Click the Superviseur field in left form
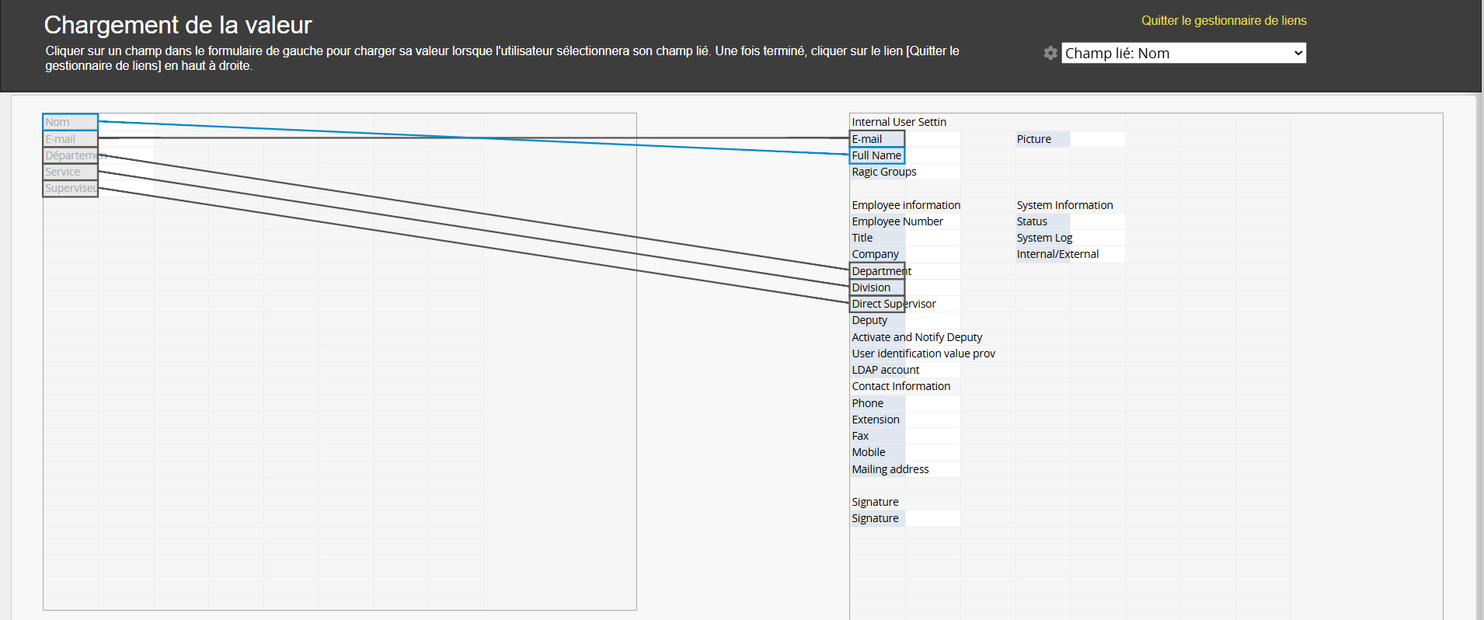 tap(70, 188)
